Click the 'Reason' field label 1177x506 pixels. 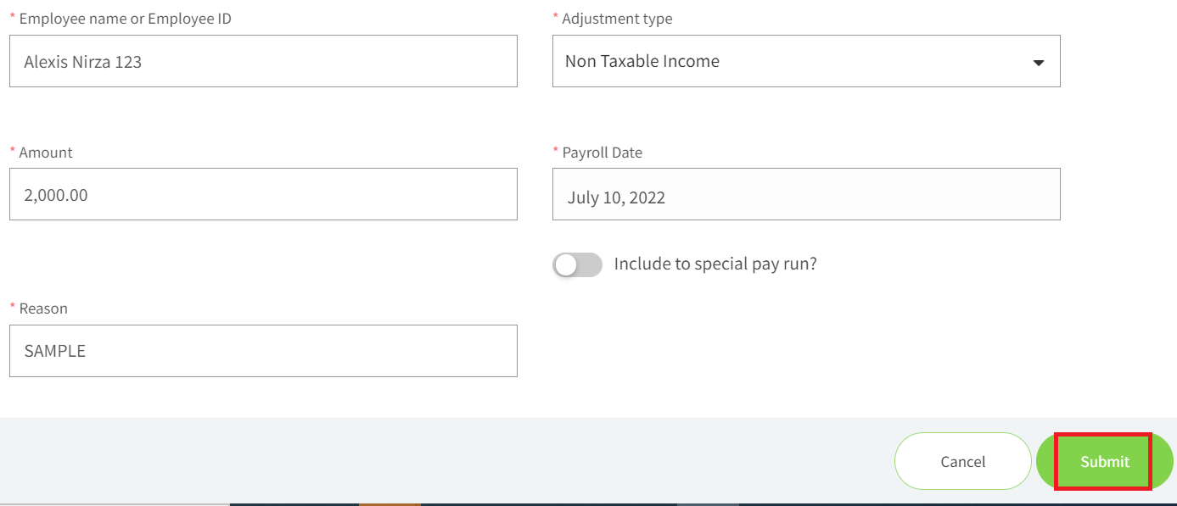coord(43,309)
